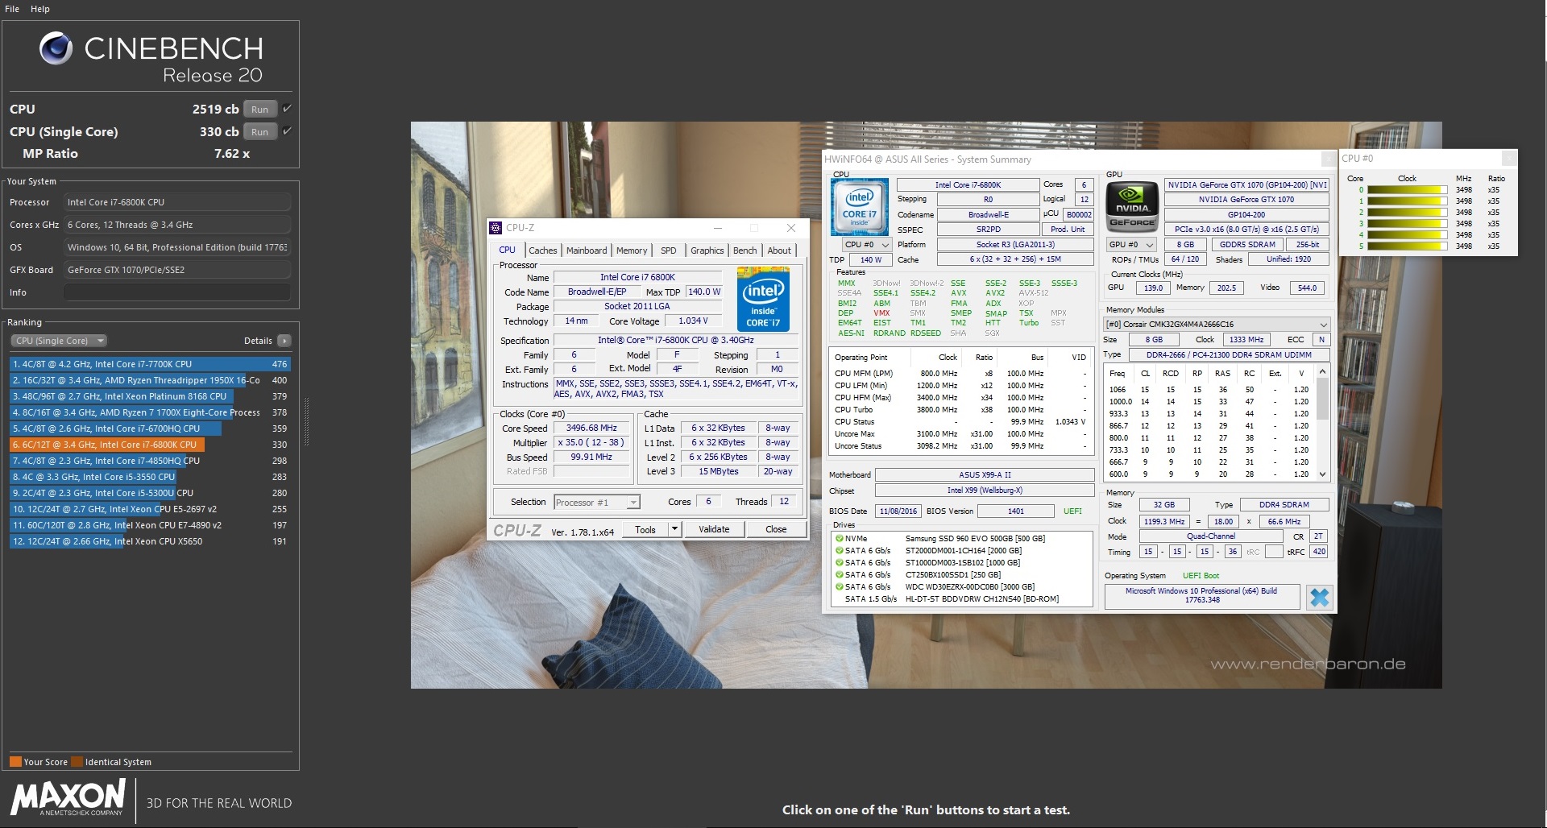The height and width of the screenshot is (828, 1547).
Task: Close the CPU #0 clock window
Action: pos(1508,159)
